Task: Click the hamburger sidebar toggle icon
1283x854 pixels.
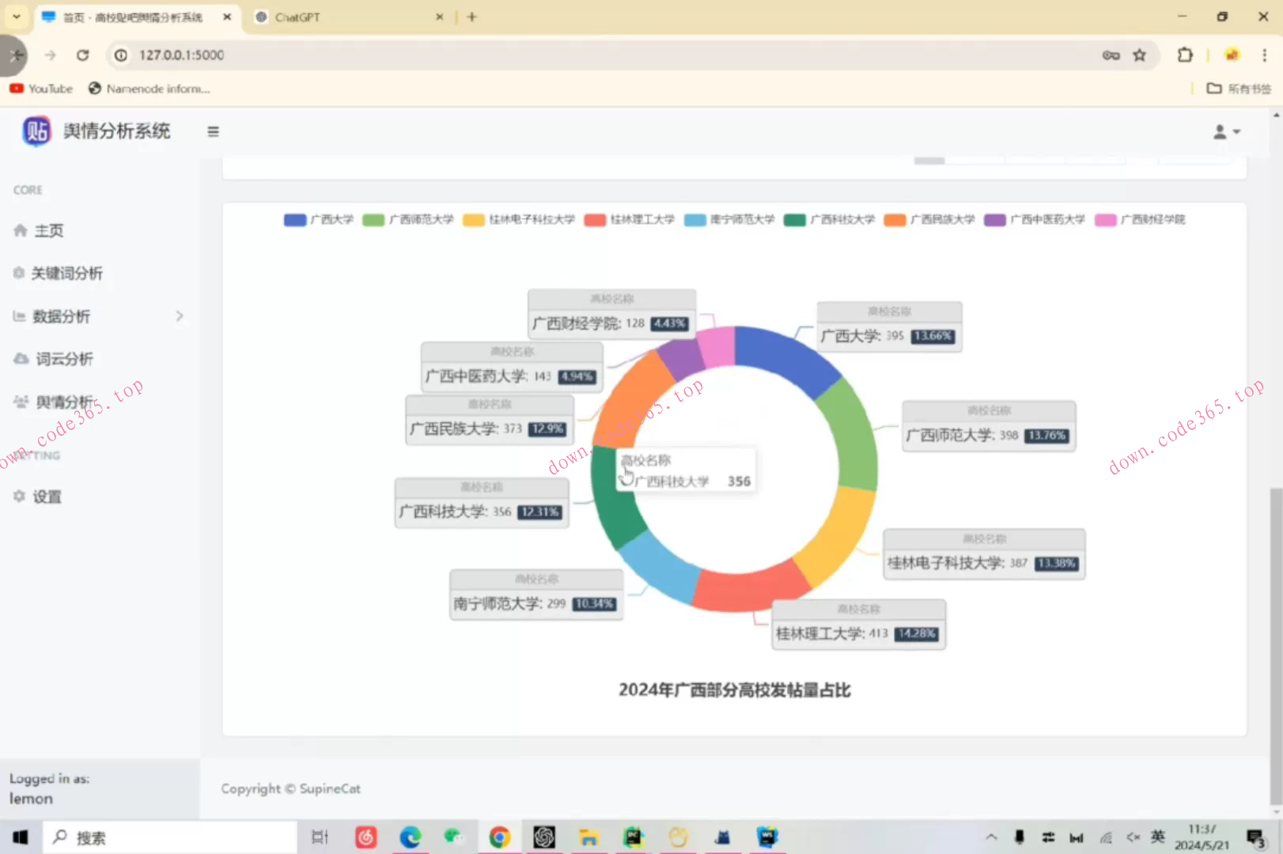Action: coord(213,131)
